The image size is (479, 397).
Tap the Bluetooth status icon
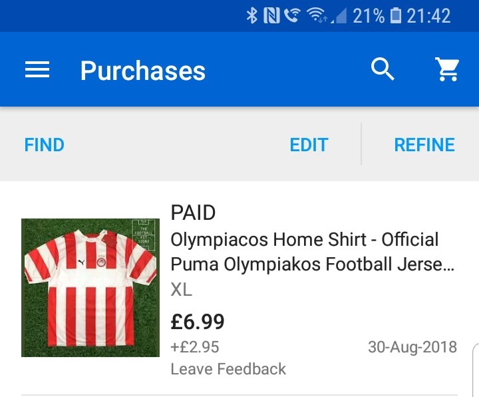coord(252,15)
